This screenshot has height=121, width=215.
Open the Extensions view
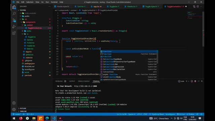tap(14, 33)
